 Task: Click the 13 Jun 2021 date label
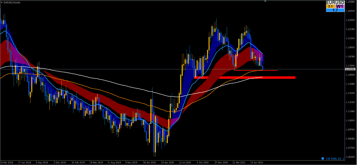(x=256, y=163)
